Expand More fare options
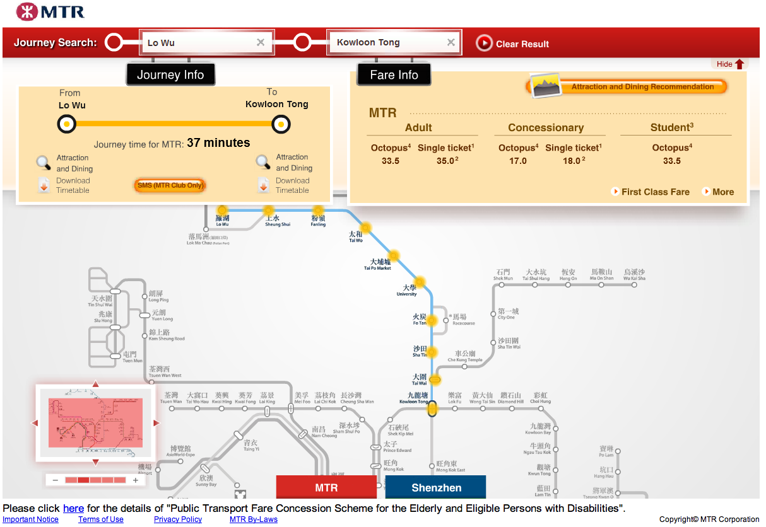This screenshot has width=766, height=527. [x=718, y=192]
